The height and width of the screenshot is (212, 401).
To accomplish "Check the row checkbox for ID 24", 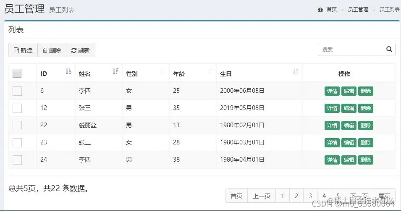I will (x=17, y=160).
